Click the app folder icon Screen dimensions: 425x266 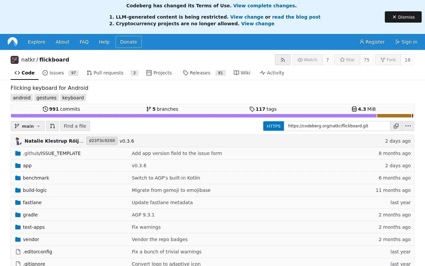[x=18, y=166]
